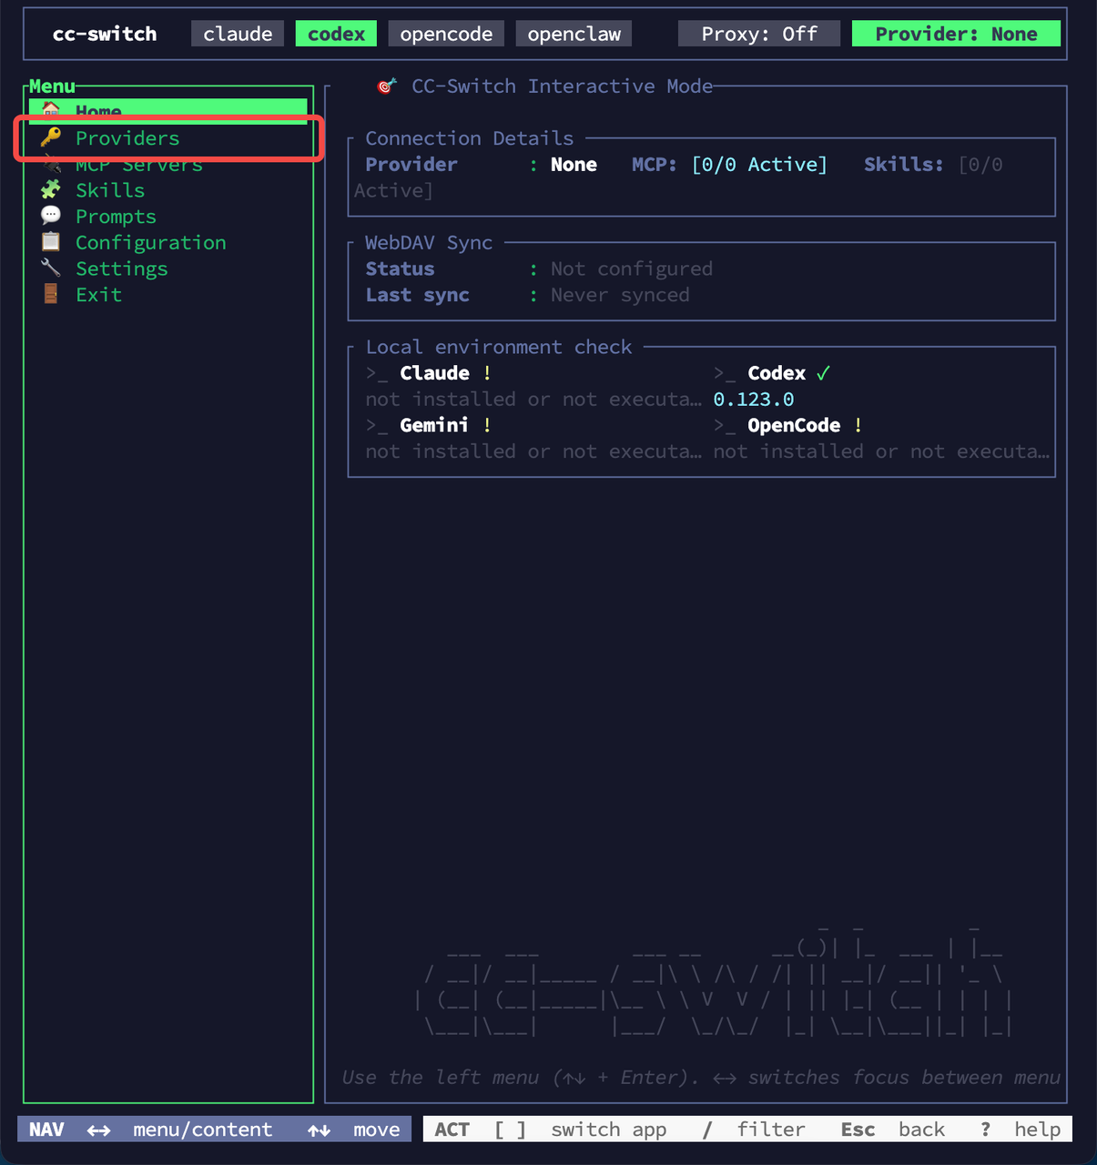This screenshot has height=1165, width=1097.
Task: Click the warning mark next to OpenCode
Action: 858,425
